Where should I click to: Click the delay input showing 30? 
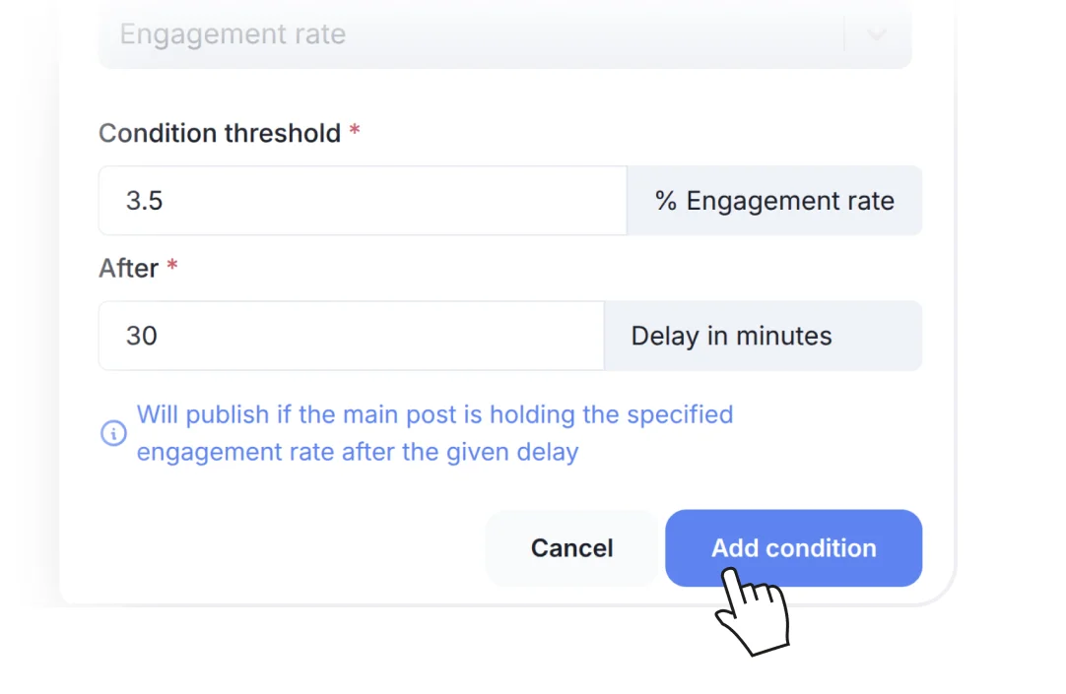(350, 336)
